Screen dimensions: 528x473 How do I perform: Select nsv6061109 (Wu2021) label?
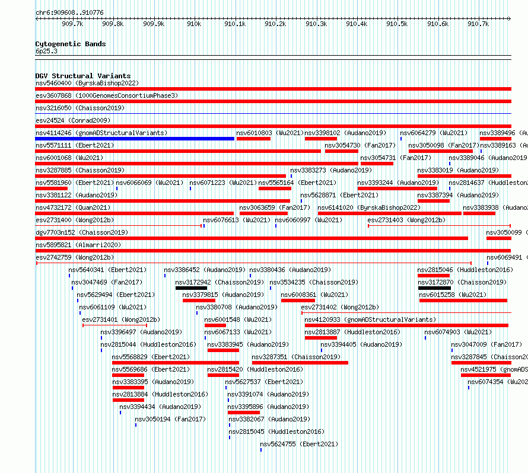113,307
